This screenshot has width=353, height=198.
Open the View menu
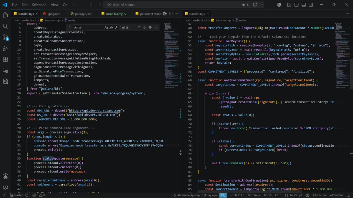coord(54,5)
